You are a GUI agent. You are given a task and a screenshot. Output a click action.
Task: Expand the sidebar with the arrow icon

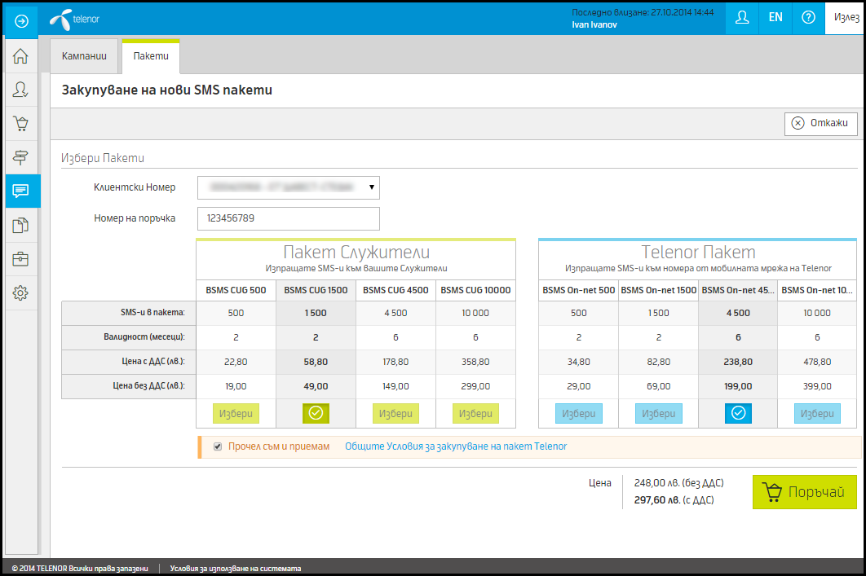tap(21, 21)
